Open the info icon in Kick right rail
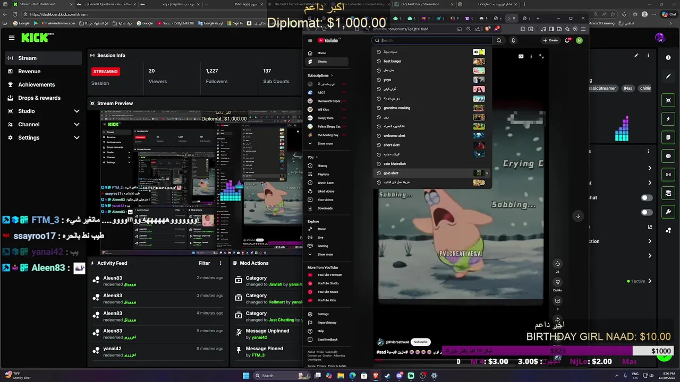This screenshot has width=680, height=382. 668,57
